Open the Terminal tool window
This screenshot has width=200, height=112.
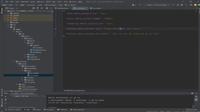(62, 110)
